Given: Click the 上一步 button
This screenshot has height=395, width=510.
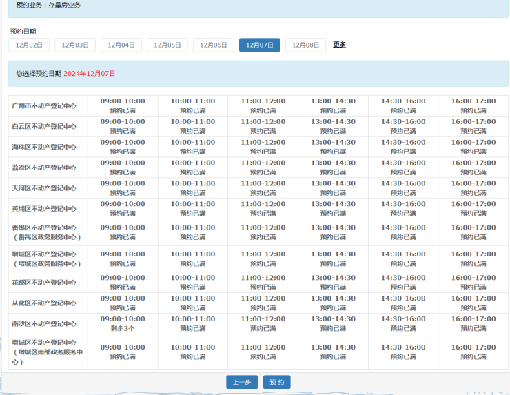Looking at the screenshot, I should (x=241, y=383).
